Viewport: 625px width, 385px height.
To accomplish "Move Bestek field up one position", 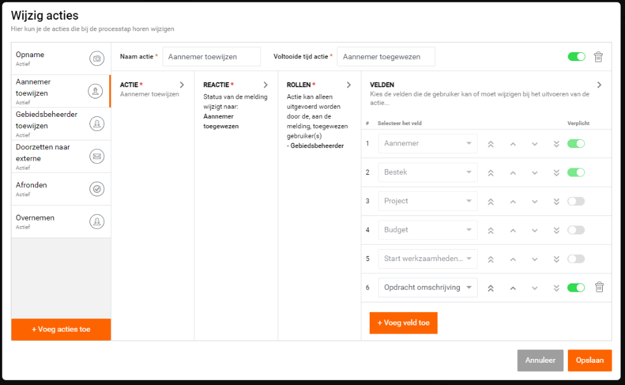I will point(513,173).
